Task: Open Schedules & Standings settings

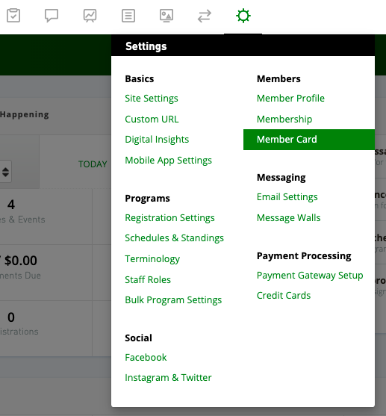Action: [x=174, y=238]
